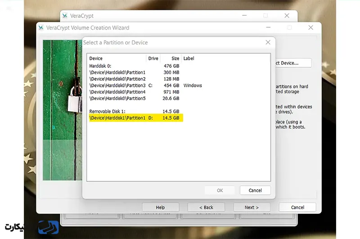This screenshot has width=360, height=239.
Task: Click the dialog's OK button
Action: (x=220, y=190)
